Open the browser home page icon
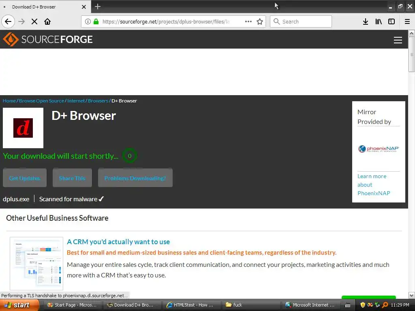Viewport: 415px width, 311px height. coord(47,21)
